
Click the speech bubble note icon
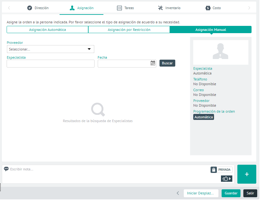[x=6, y=169]
